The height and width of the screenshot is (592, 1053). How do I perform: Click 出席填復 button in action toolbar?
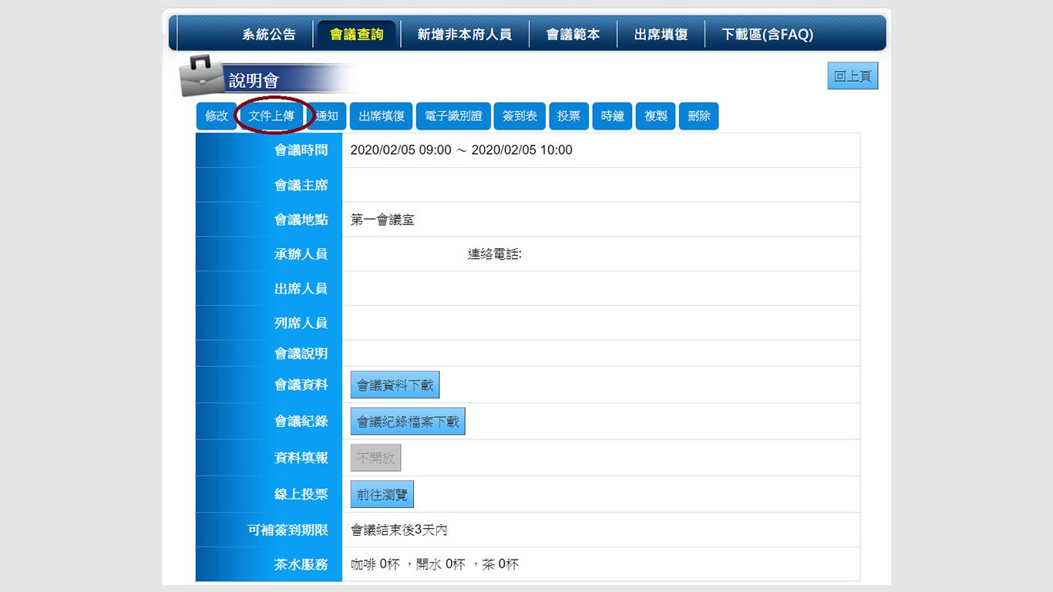pyautogui.click(x=382, y=116)
